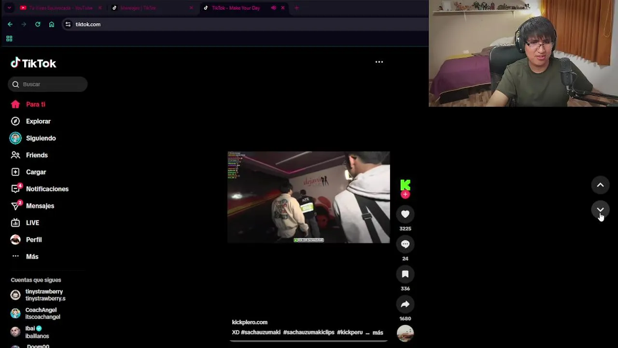The image size is (618, 348).
Task: Open the tab search dropdown arrow
Action: pyautogui.click(x=9, y=8)
